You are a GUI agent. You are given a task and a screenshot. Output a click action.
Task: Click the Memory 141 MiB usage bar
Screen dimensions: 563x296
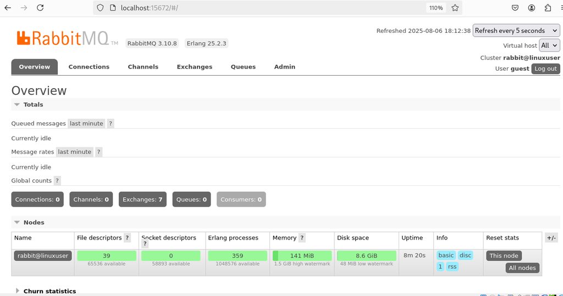tap(302, 255)
